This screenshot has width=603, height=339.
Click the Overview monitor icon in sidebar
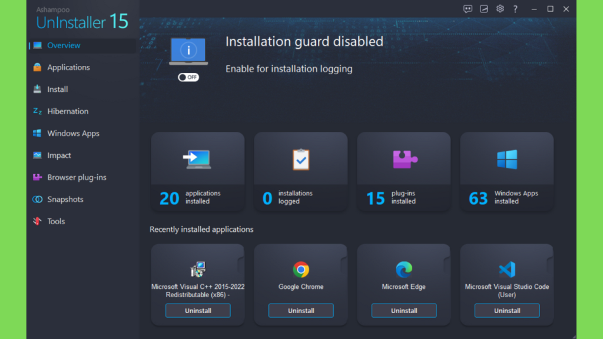(x=37, y=45)
